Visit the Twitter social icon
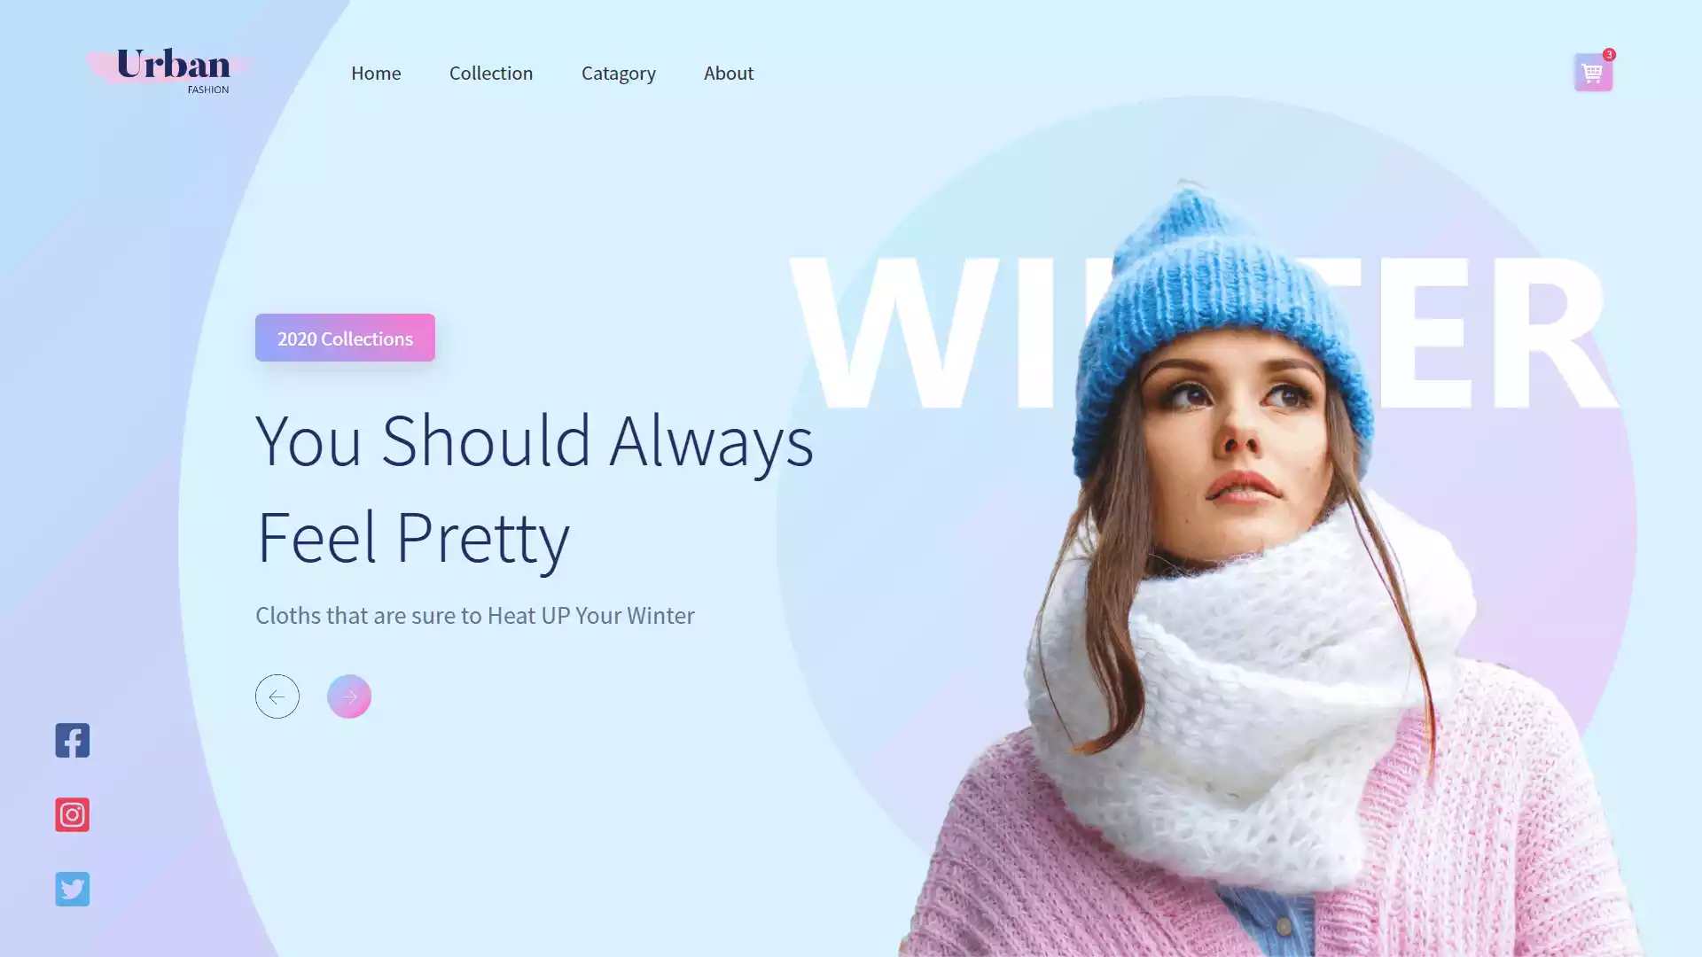The width and height of the screenshot is (1702, 957). pos(73,889)
